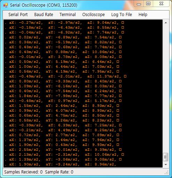Close the Serial Oscilloscope window

(x=161, y=4)
